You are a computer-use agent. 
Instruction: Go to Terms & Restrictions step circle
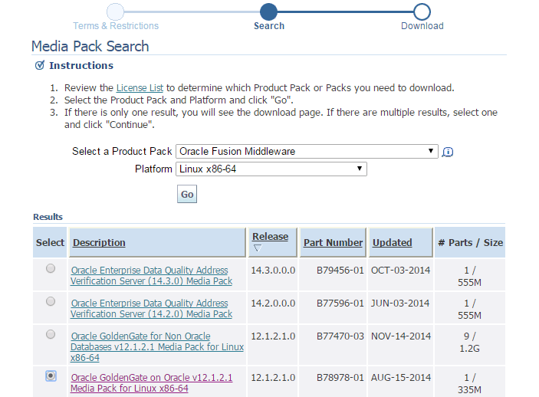(x=115, y=12)
